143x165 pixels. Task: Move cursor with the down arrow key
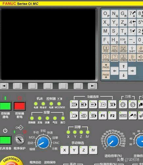(123, 75)
